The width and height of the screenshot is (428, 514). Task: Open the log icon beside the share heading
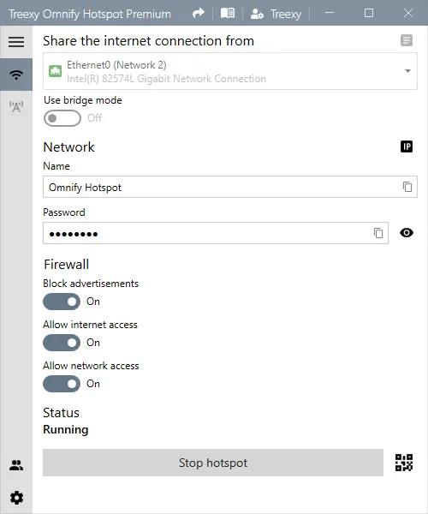407,40
